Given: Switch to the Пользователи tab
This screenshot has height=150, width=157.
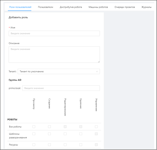Looking at the screenshot, I should (46, 7).
